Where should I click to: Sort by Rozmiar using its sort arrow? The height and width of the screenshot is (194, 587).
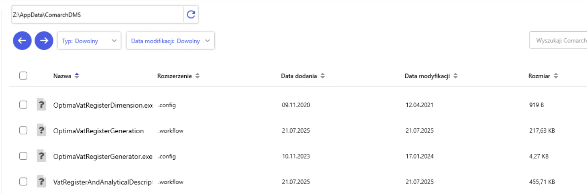point(556,76)
